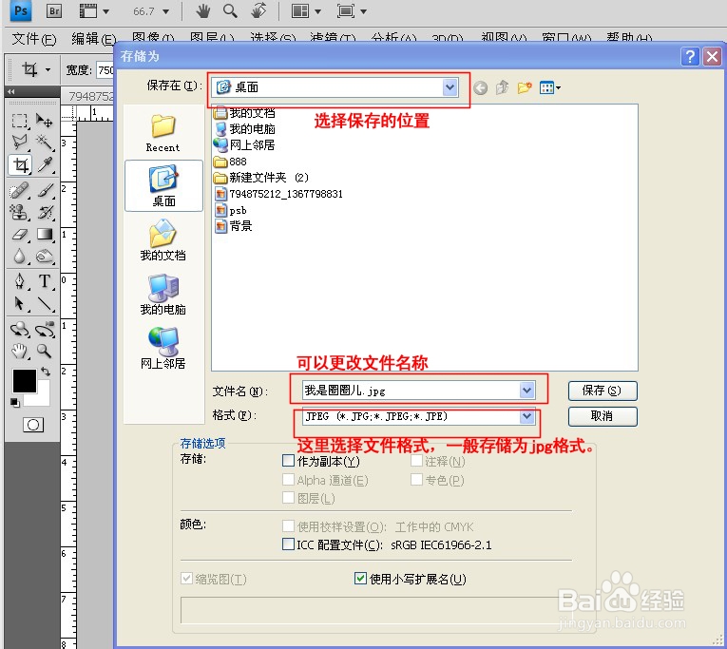Uncheck 使用小写扩展名 option
The image size is (727, 649).
pyautogui.click(x=360, y=578)
